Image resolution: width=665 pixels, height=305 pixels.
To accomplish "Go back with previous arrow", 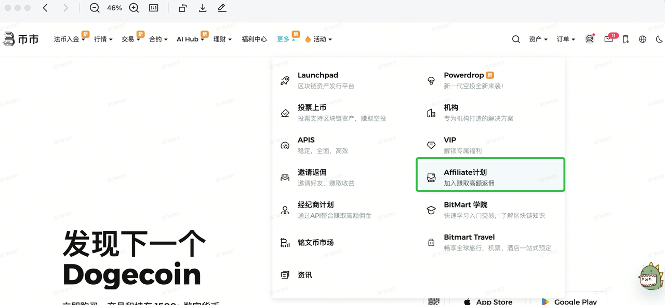I will pyautogui.click(x=46, y=8).
